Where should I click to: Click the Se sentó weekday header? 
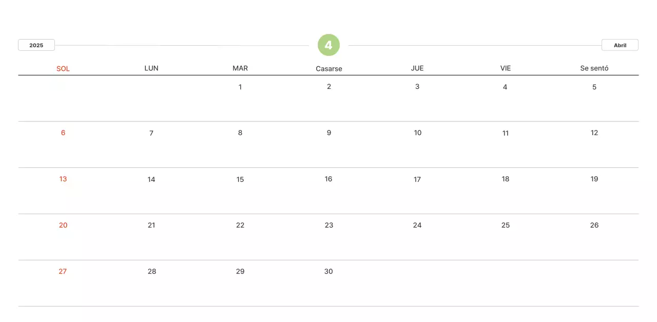pyautogui.click(x=594, y=68)
